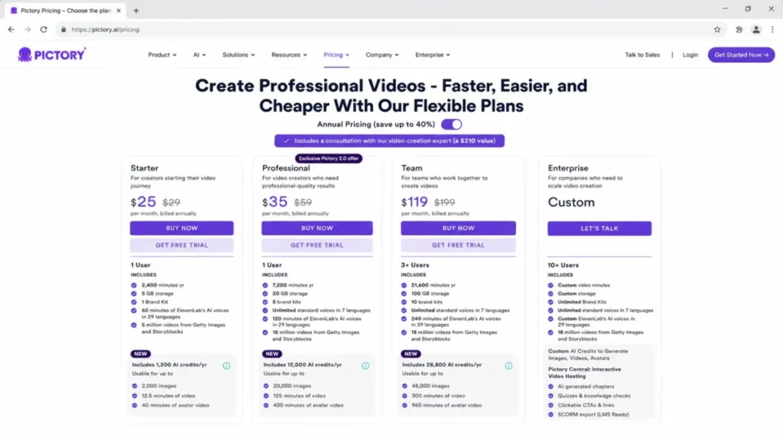783x440 pixels.
Task: Click the $25 Starter price
Action: pyautogui.click(x=143, y=202)
